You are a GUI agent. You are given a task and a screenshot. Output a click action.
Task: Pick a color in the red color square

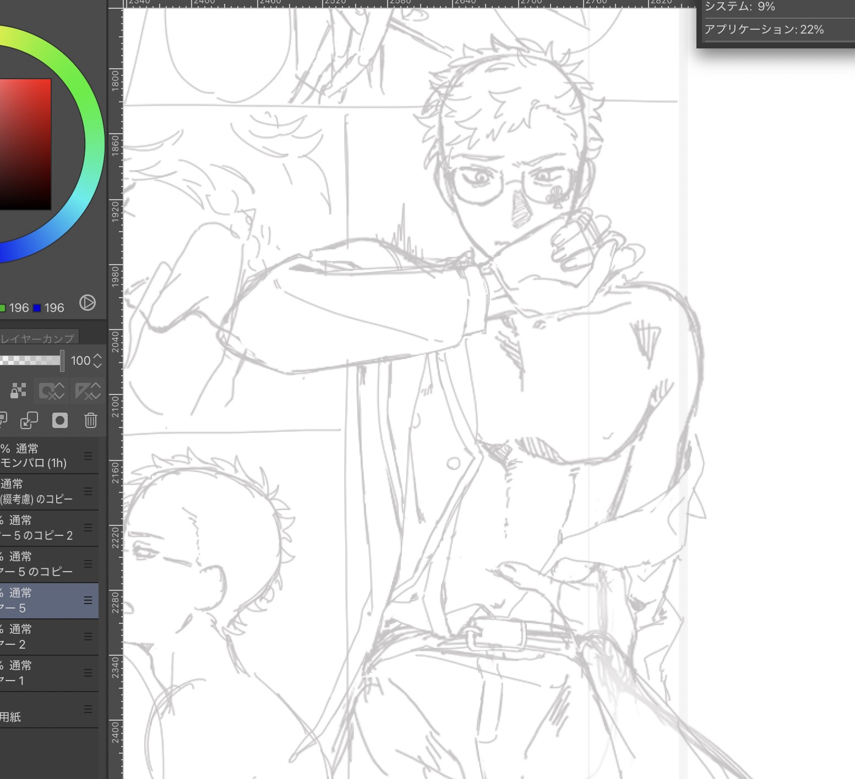(x=25, y=143)
